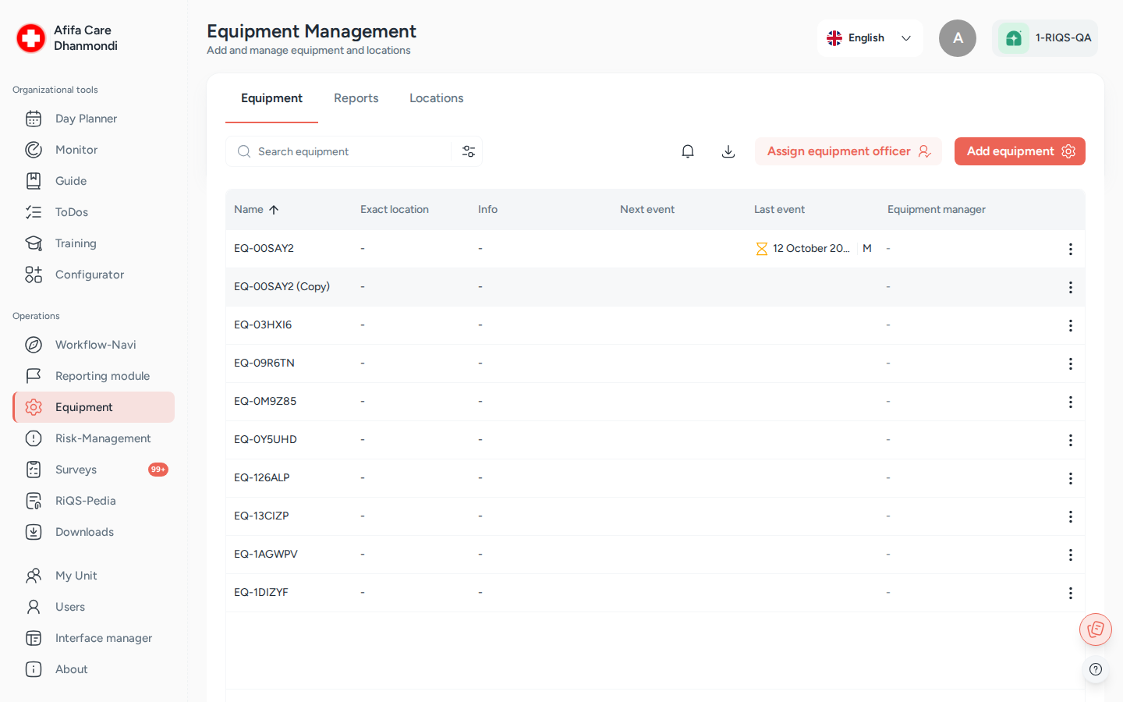Click the Surveys 99+ badge
Image resolution: width=1123 pixels, height=702 pixels.
pyautogui.click(x=158, y=470)
